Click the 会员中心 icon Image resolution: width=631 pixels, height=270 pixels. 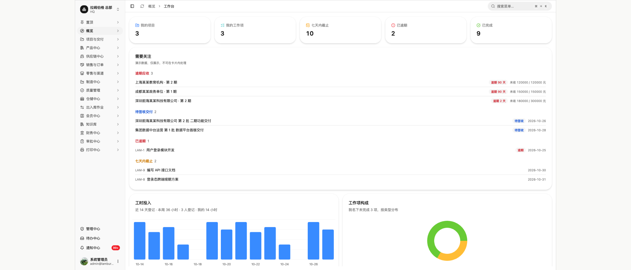pos(82,116)
